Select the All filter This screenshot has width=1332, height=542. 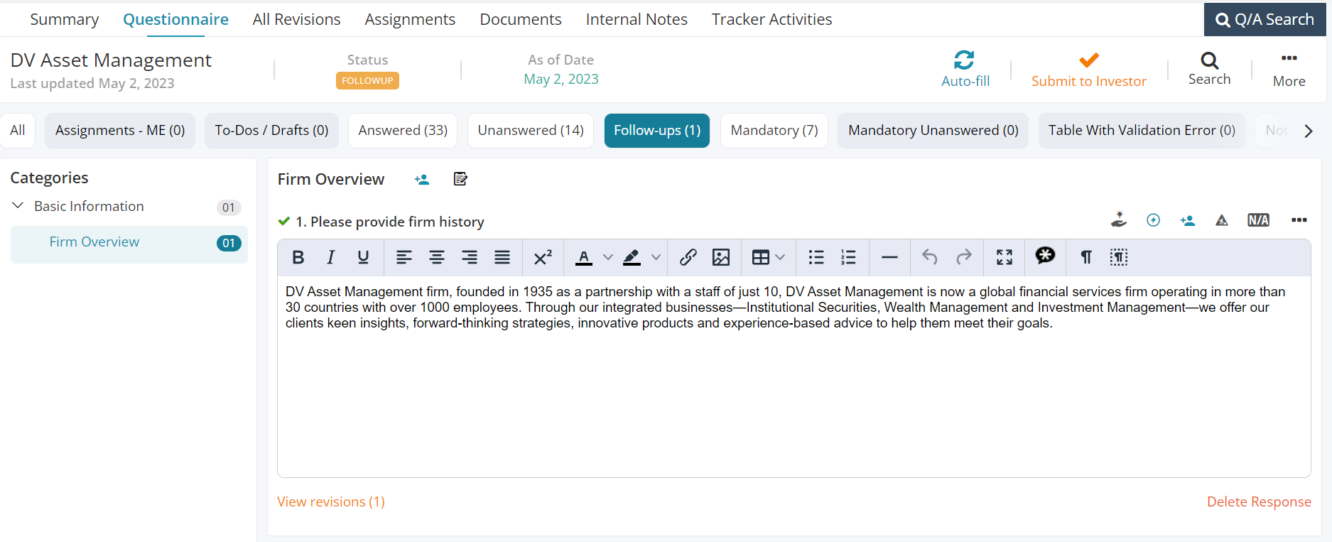18,131
